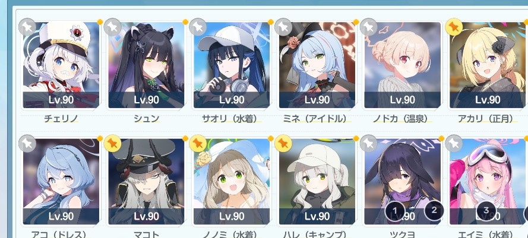Click the number 2 badge on ツクヨ
This screenshot has height=238, width=528.
click(434, 210)
